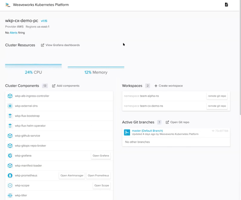The width and height of the screenshot is (241, 200).
Task: Click the 12% Memory usage bar
Action: (x=96, y=67)
